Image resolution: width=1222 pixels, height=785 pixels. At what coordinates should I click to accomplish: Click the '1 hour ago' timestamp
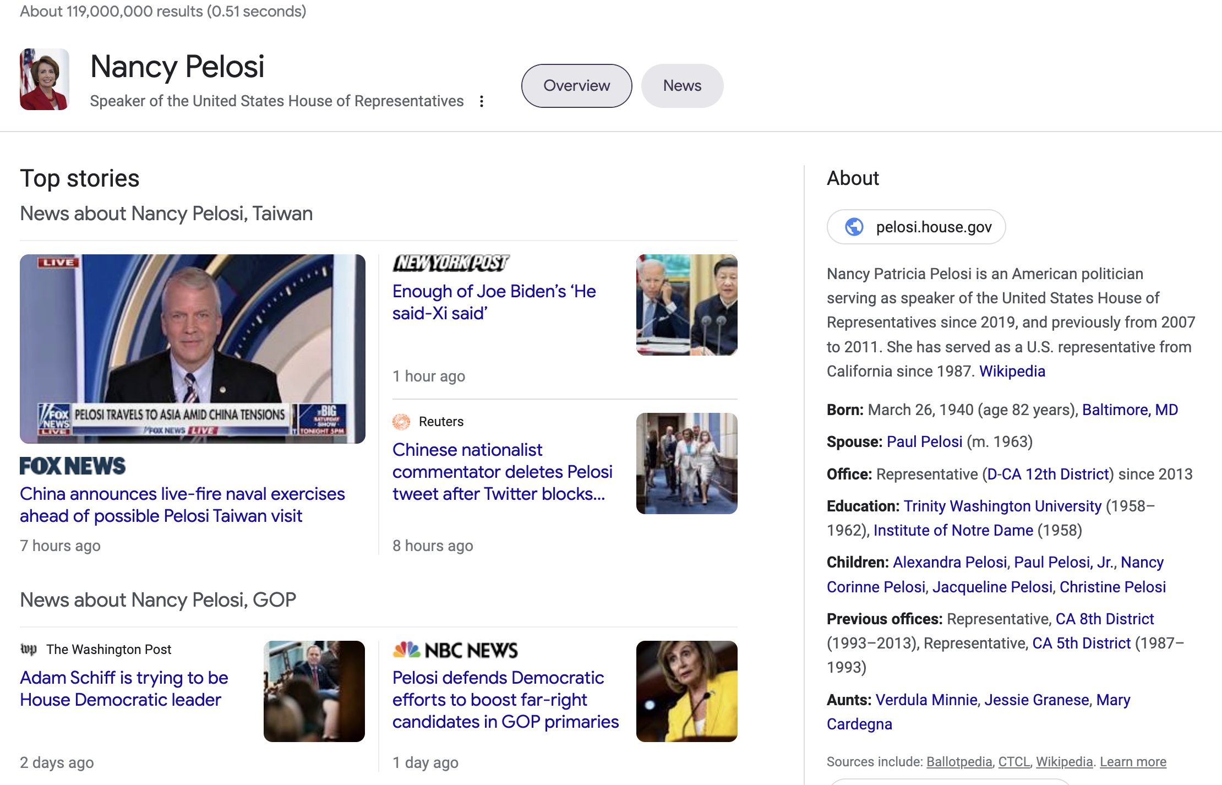429,377
